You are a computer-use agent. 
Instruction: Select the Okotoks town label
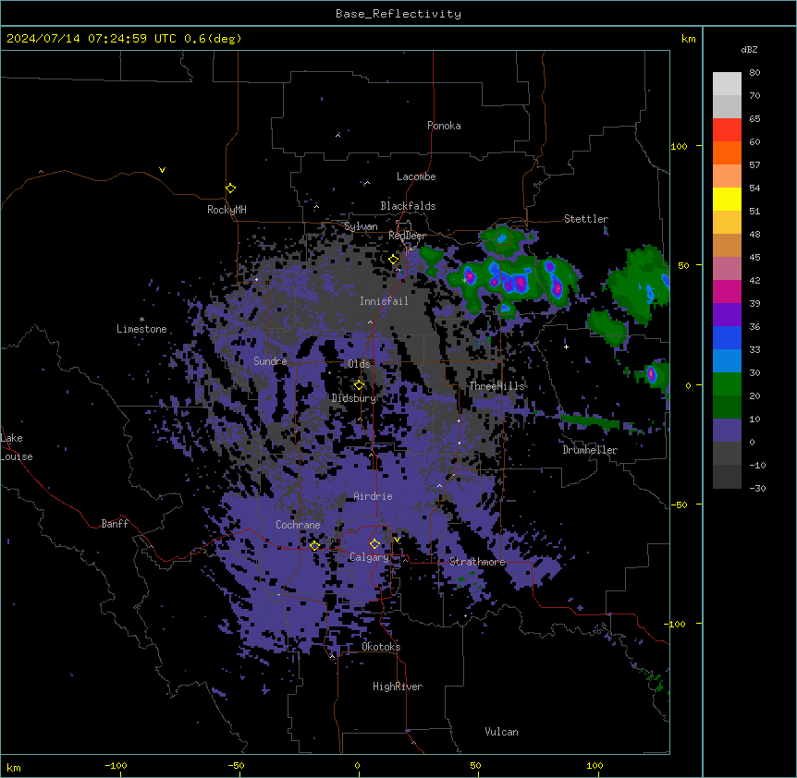pyautogui.click(x=381, y=647)
